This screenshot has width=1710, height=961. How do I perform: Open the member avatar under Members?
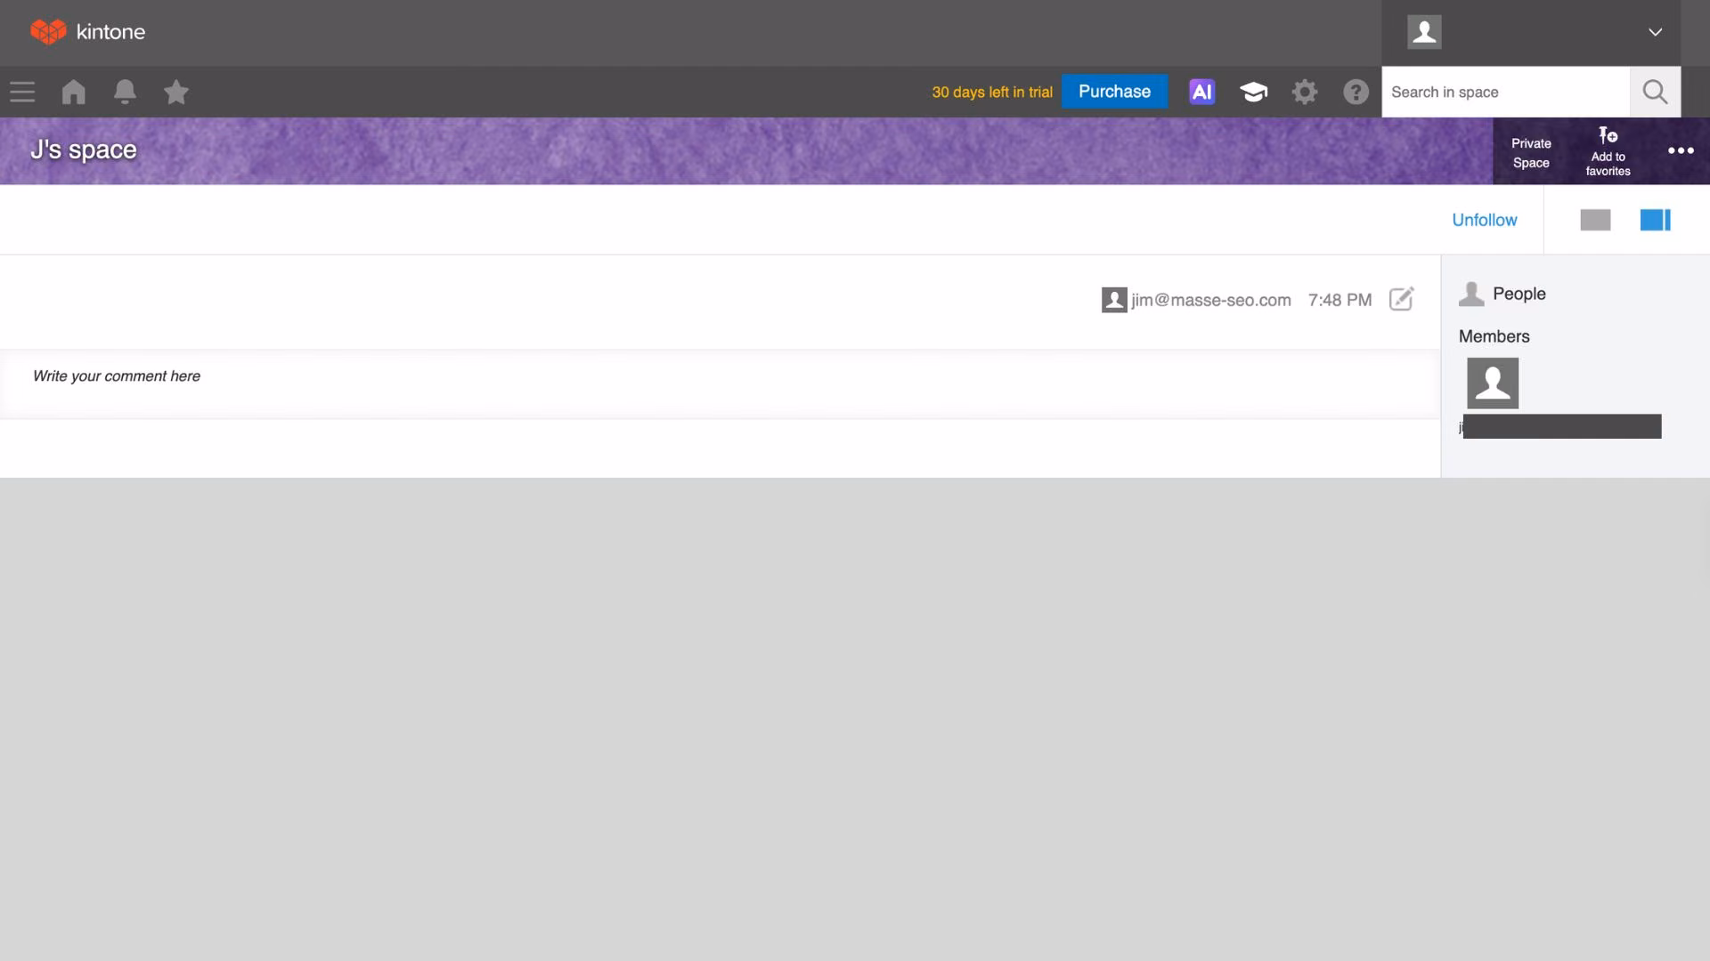pyautogui.click(x=1493, y=384)
